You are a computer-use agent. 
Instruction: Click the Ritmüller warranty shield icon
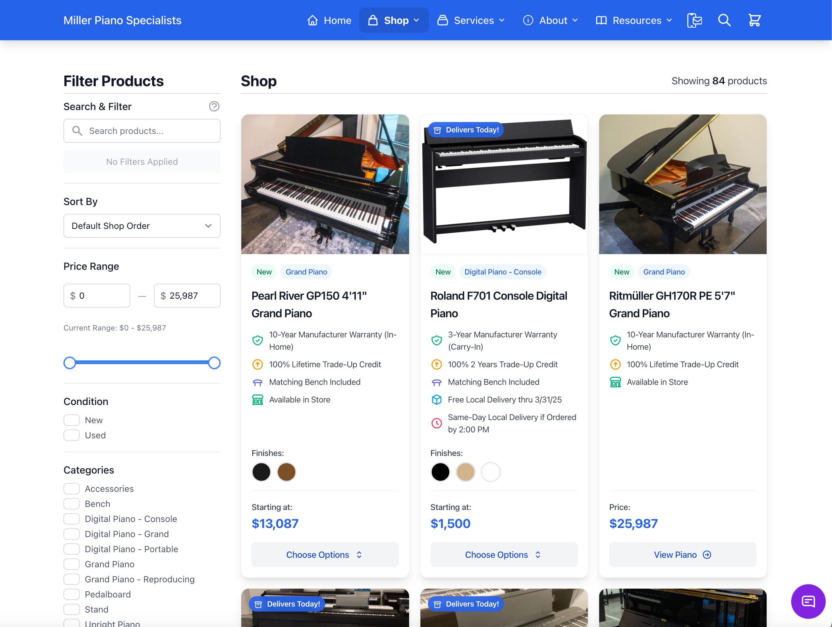[615, 341]
